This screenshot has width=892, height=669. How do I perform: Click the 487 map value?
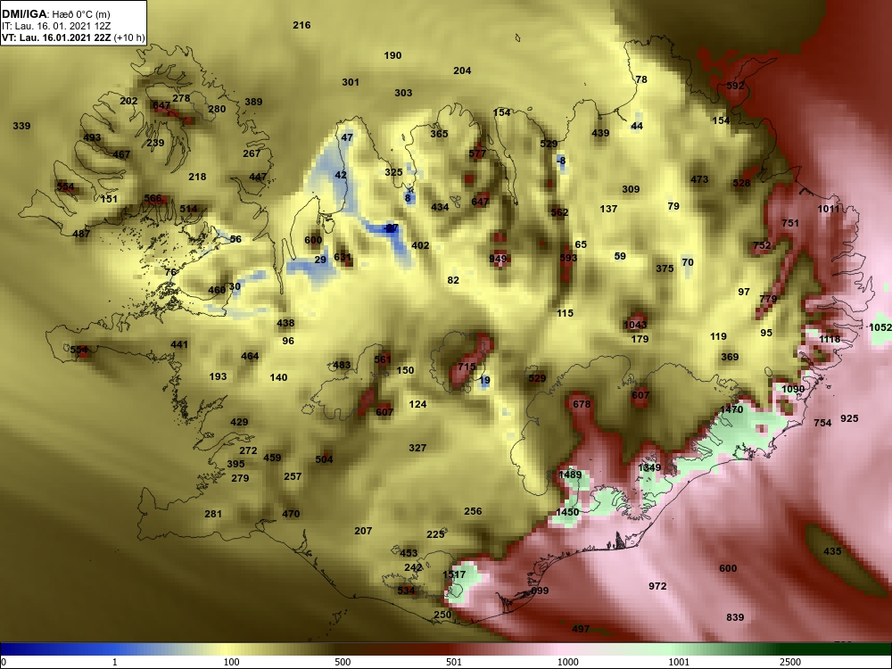coord(81,234)
